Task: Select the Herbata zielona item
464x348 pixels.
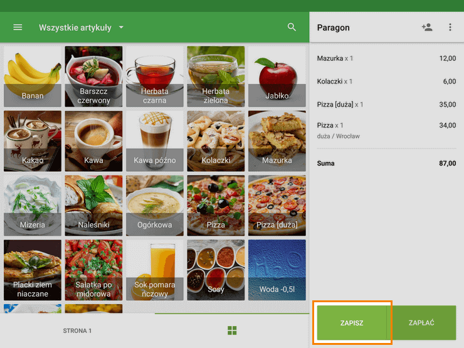Action: pos(216,76)
